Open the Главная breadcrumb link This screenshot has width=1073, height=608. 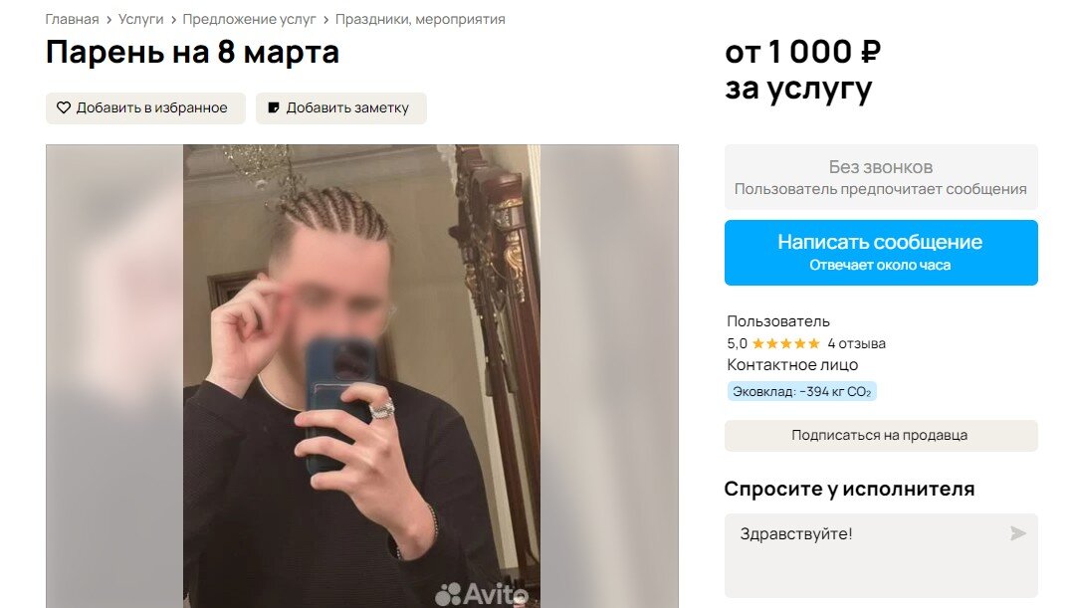click(72, 19)
